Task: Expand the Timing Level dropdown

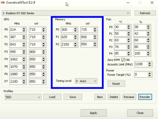Action: (x=86, y=81)
